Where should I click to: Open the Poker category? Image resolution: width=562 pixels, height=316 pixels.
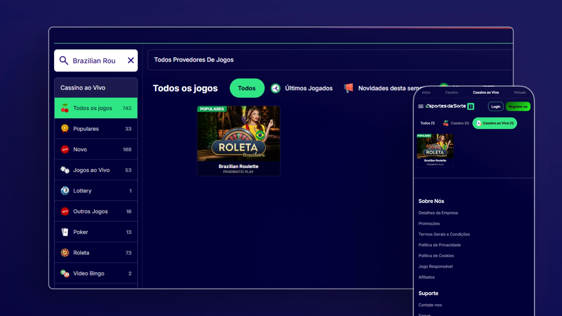pos(96,232)
